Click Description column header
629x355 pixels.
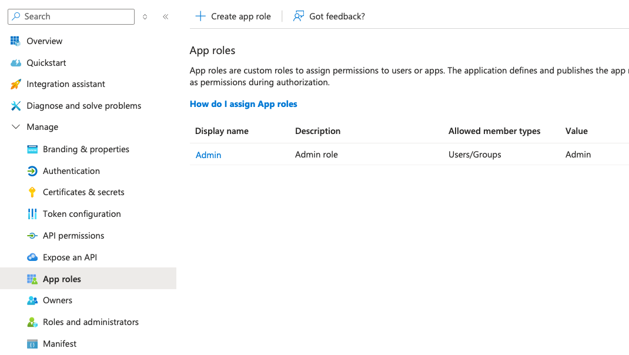[x=317, y=131]
